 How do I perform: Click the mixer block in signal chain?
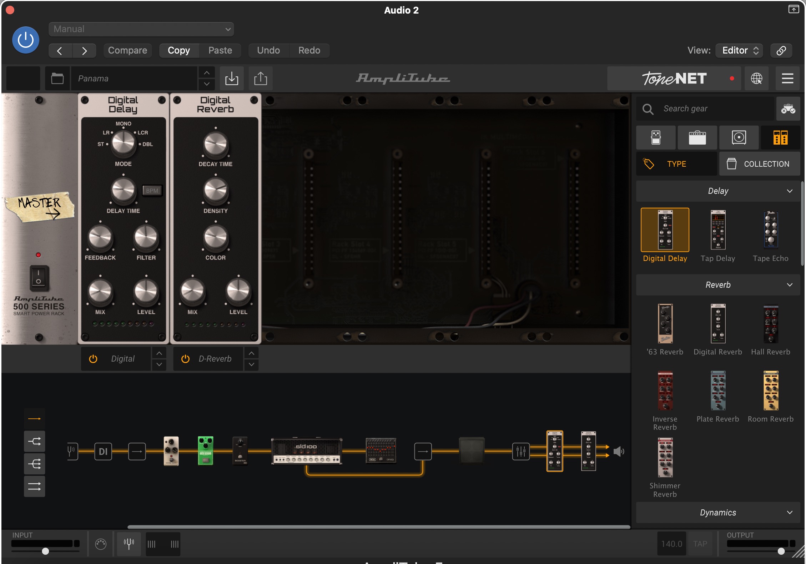tap(521, 452)
